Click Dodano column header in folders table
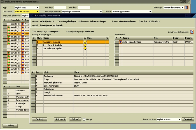The width and height of the screenshot is (196, 130). pyautogui.click(x=189, y=38)
